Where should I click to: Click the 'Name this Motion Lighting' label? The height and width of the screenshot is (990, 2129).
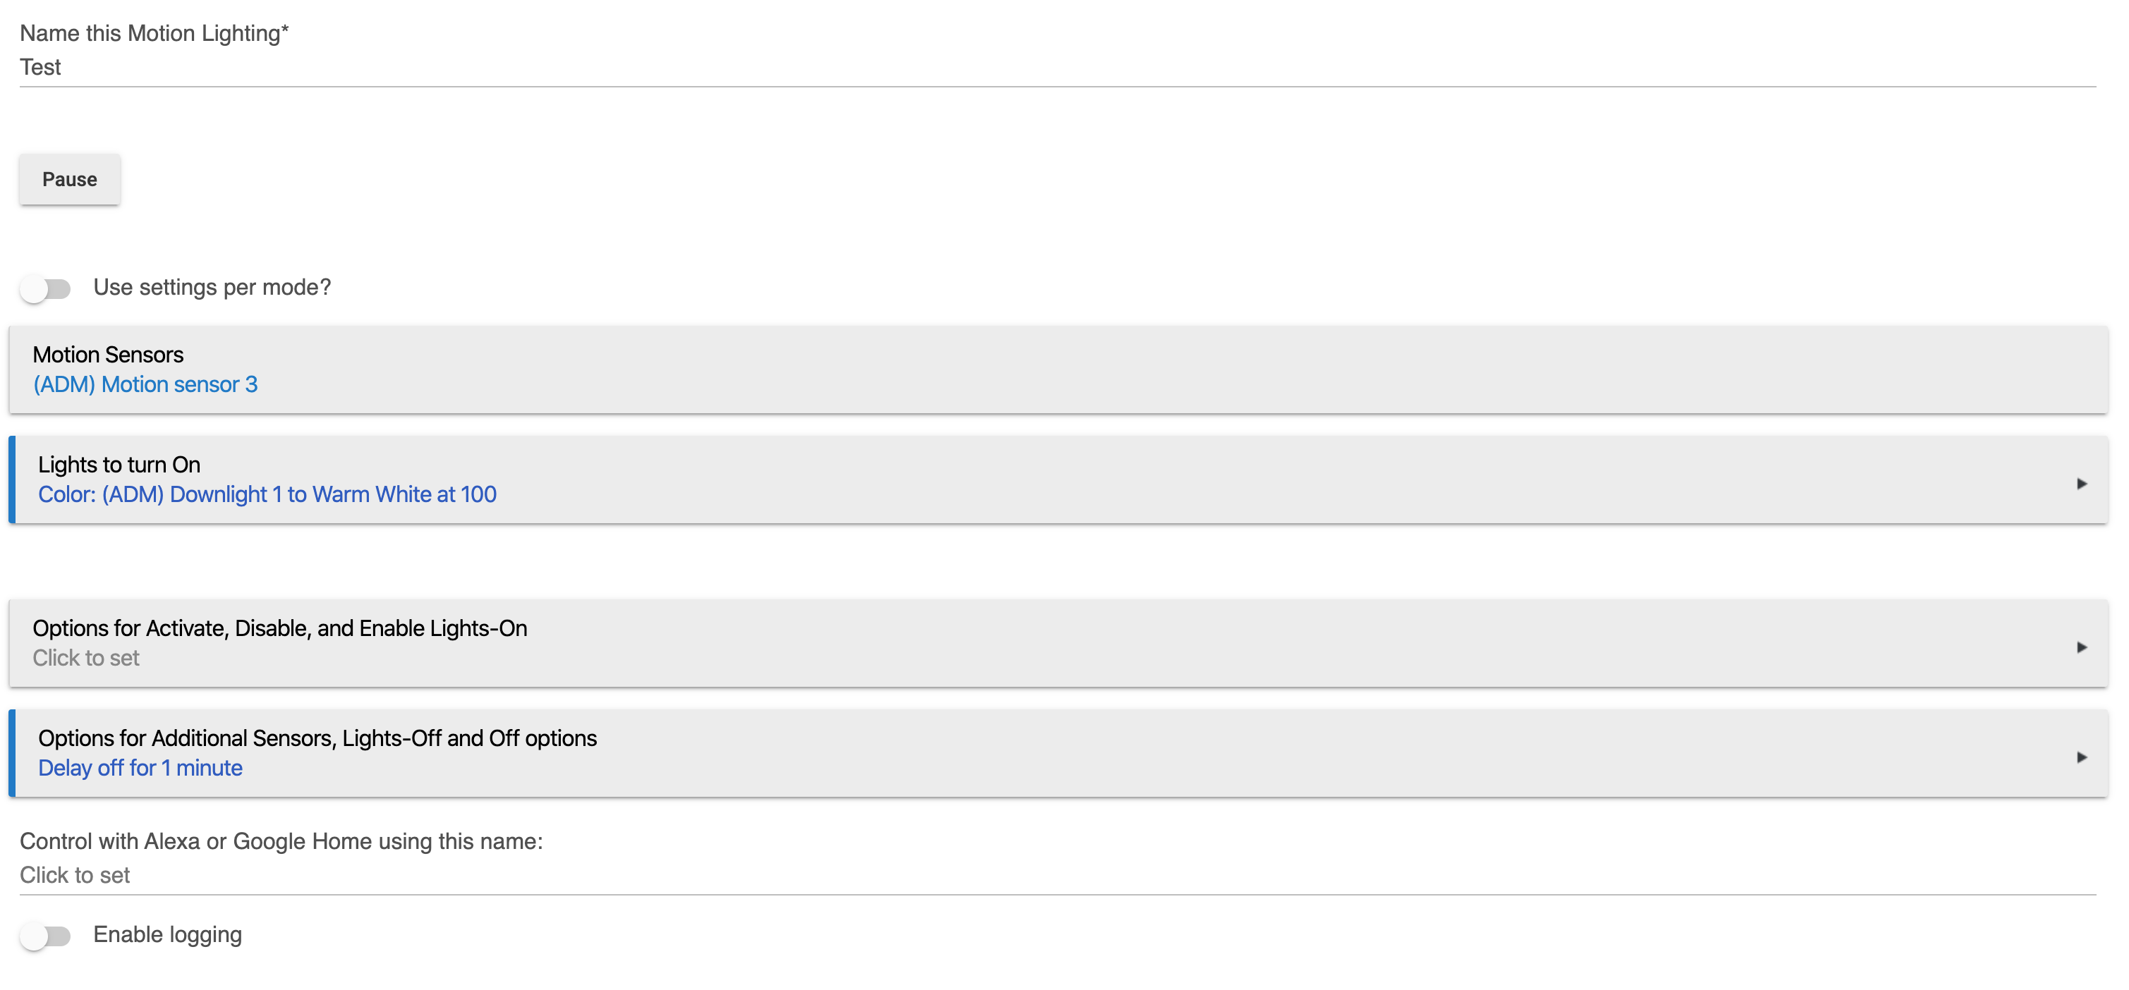tap(154, 33)
